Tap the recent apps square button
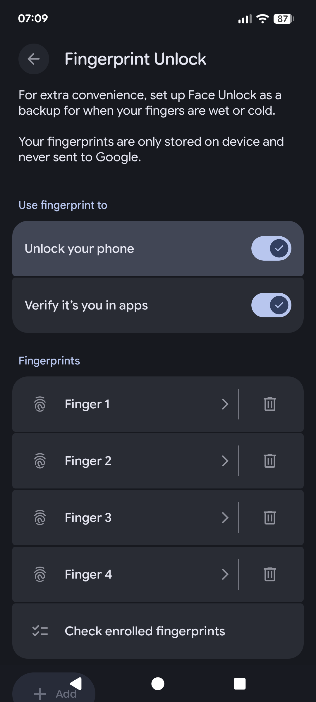 coord(240,684)
